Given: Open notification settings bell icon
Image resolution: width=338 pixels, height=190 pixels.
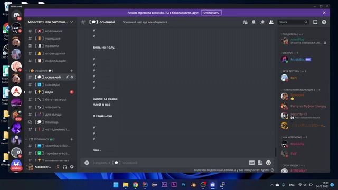Looking at the screenshot, I should (253, 22).
